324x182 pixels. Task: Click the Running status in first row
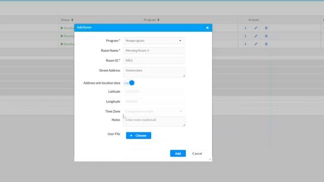click(x=67, y=28)
